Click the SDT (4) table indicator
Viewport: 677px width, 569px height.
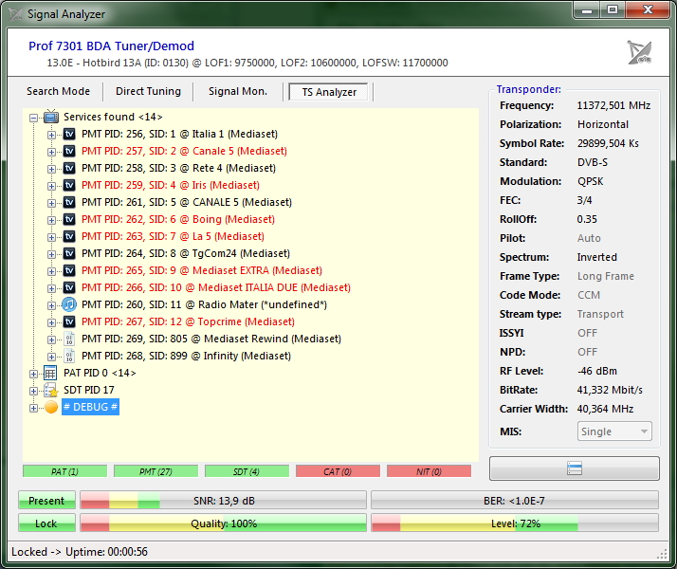click(247, 471)
